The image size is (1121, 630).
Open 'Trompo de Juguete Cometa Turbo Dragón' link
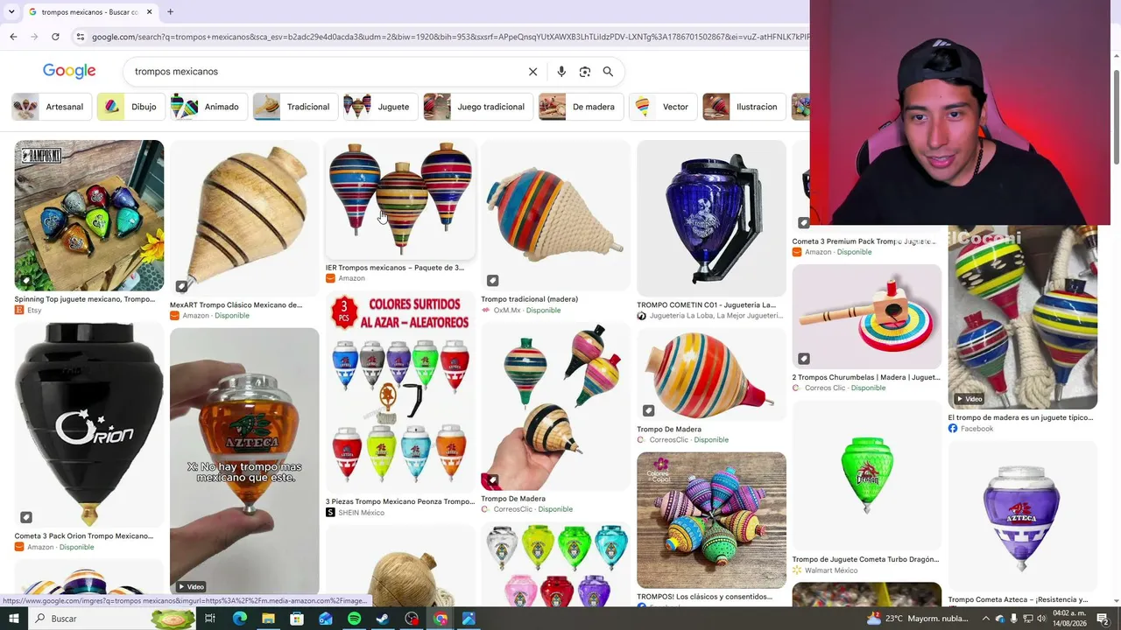[865, 560]
